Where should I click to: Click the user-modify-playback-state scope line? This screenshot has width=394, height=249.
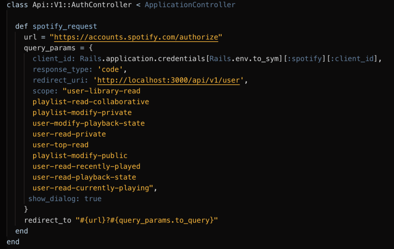[x=89, y=124]
